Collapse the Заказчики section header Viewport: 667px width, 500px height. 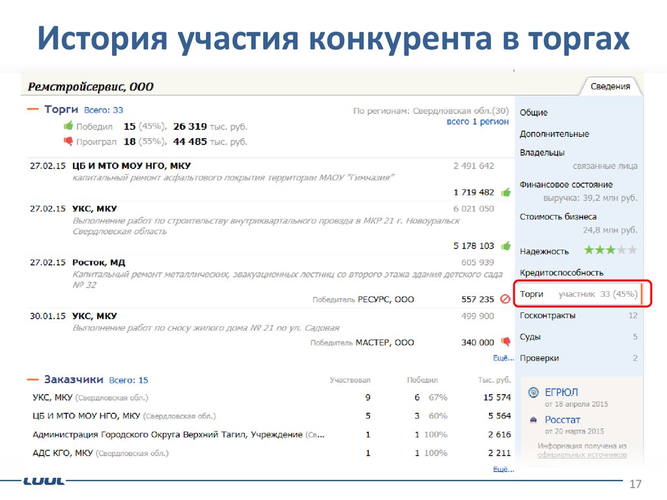click(33, 380)
